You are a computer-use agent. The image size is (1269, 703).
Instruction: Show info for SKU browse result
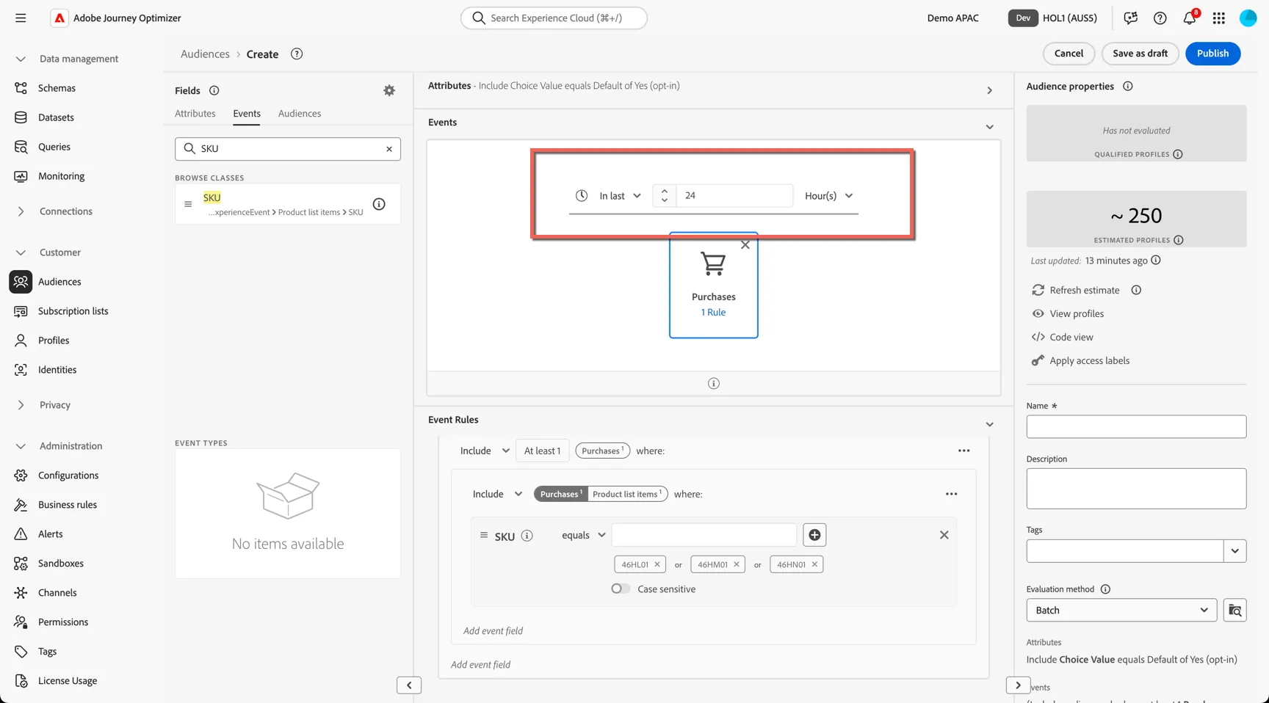click(x=379, y=204)
